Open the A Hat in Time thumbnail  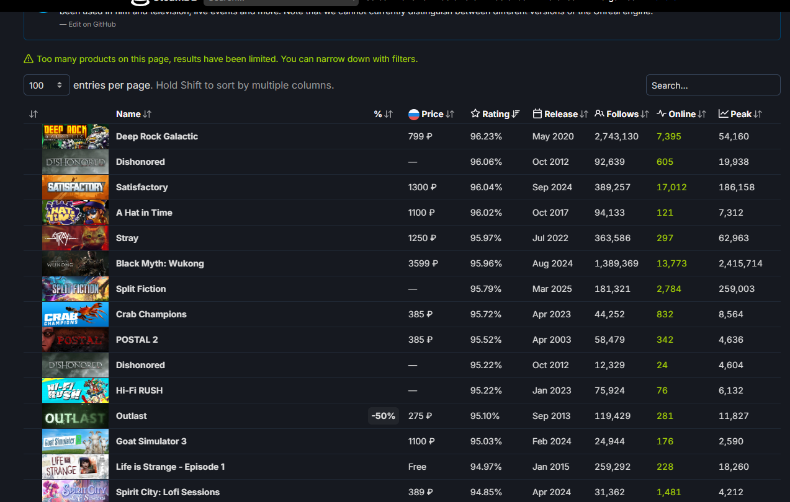click(75, 213)
